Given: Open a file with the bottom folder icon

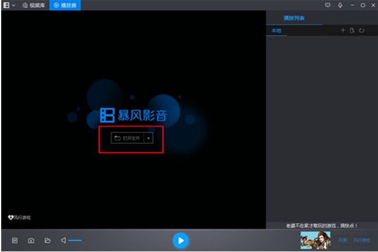Looking at the screenshot, I should point(48,240).
